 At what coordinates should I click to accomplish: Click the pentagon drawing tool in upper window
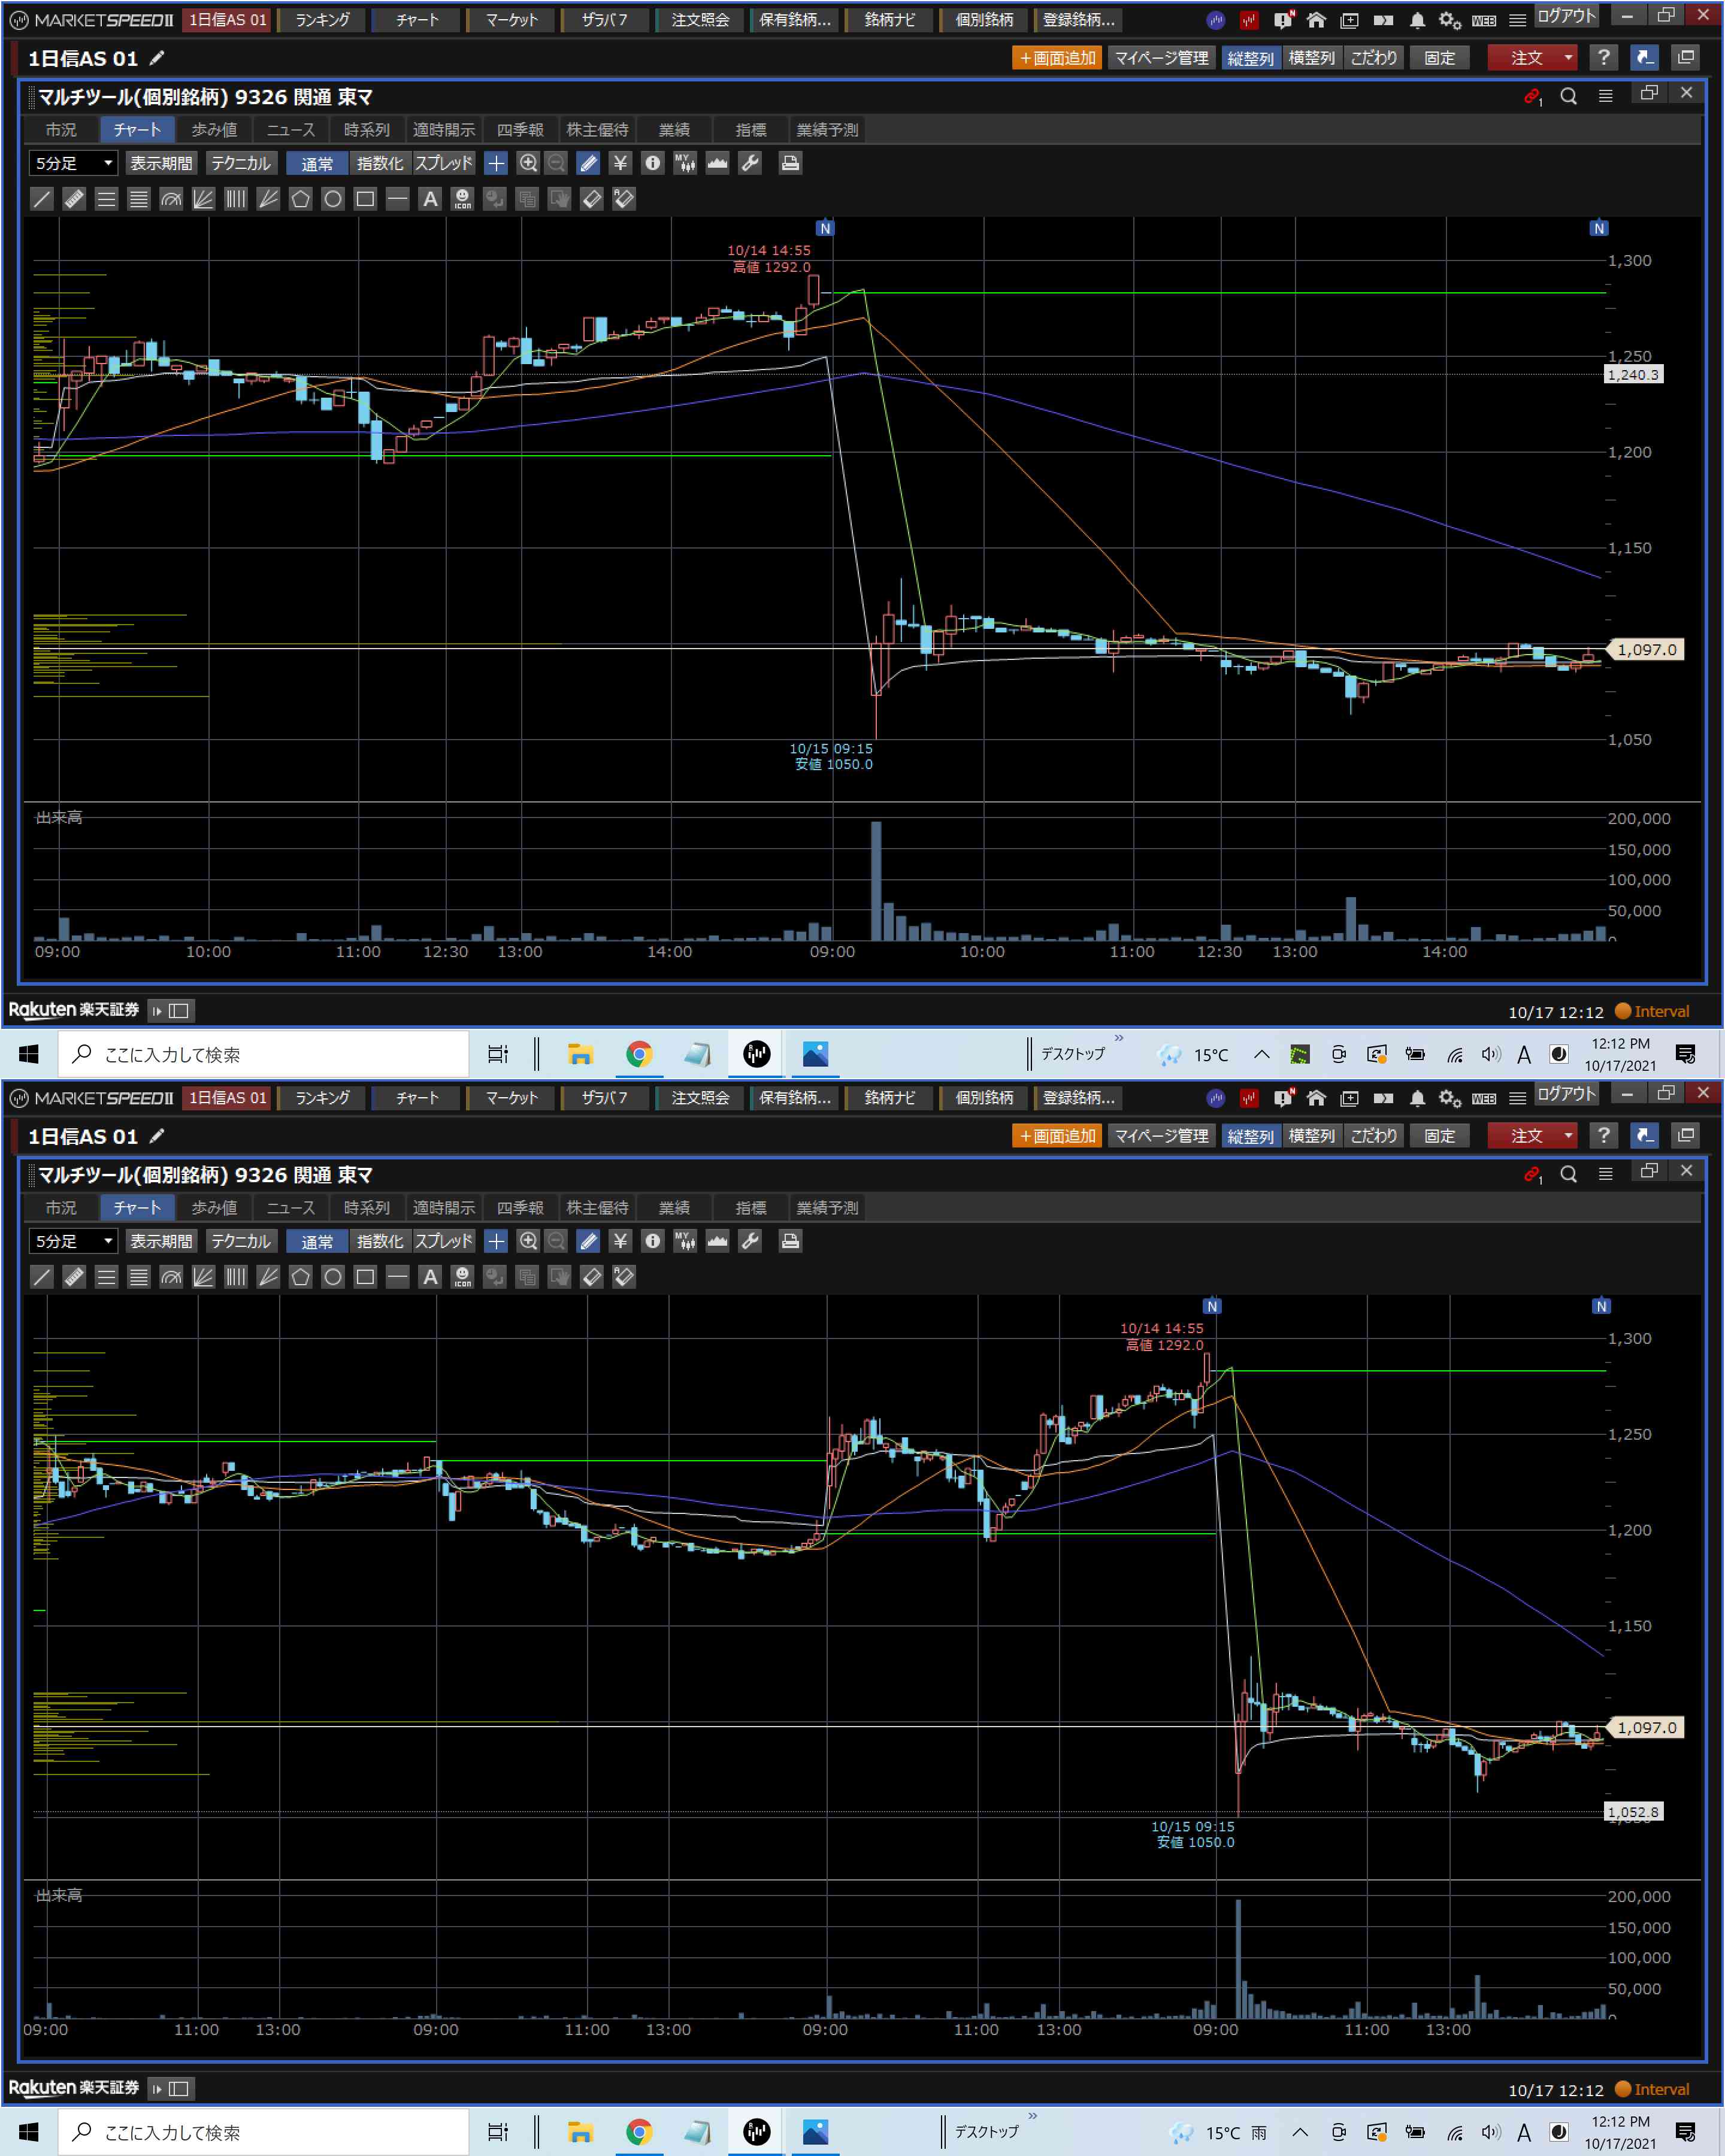point(300,199)
